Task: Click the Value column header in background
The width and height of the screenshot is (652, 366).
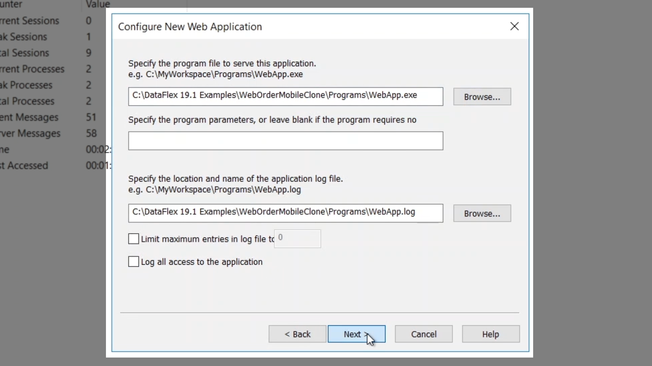Action: (98, 4)
